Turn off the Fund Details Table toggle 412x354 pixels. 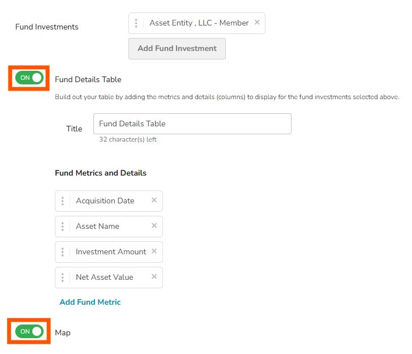pyautogui.click(x=29, y=78)
